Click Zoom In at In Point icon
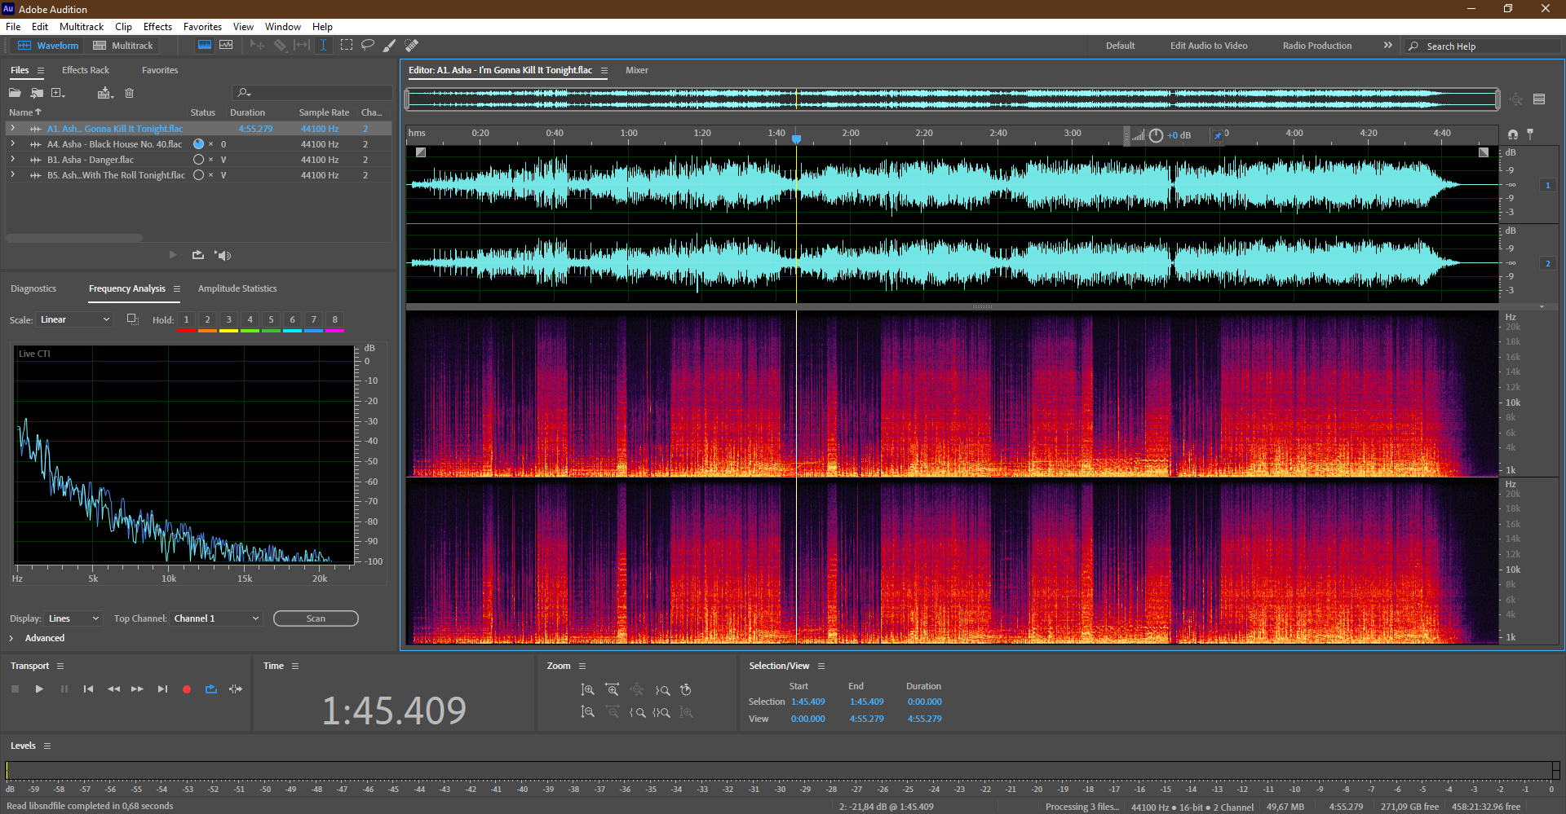This screenshot has width=1566, height=814. click(638, 712)
